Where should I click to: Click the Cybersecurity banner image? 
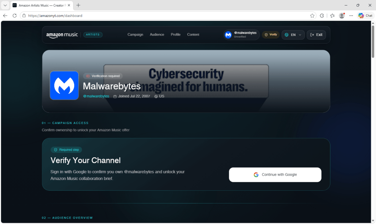pyautogui.click(x=186, y=81)
